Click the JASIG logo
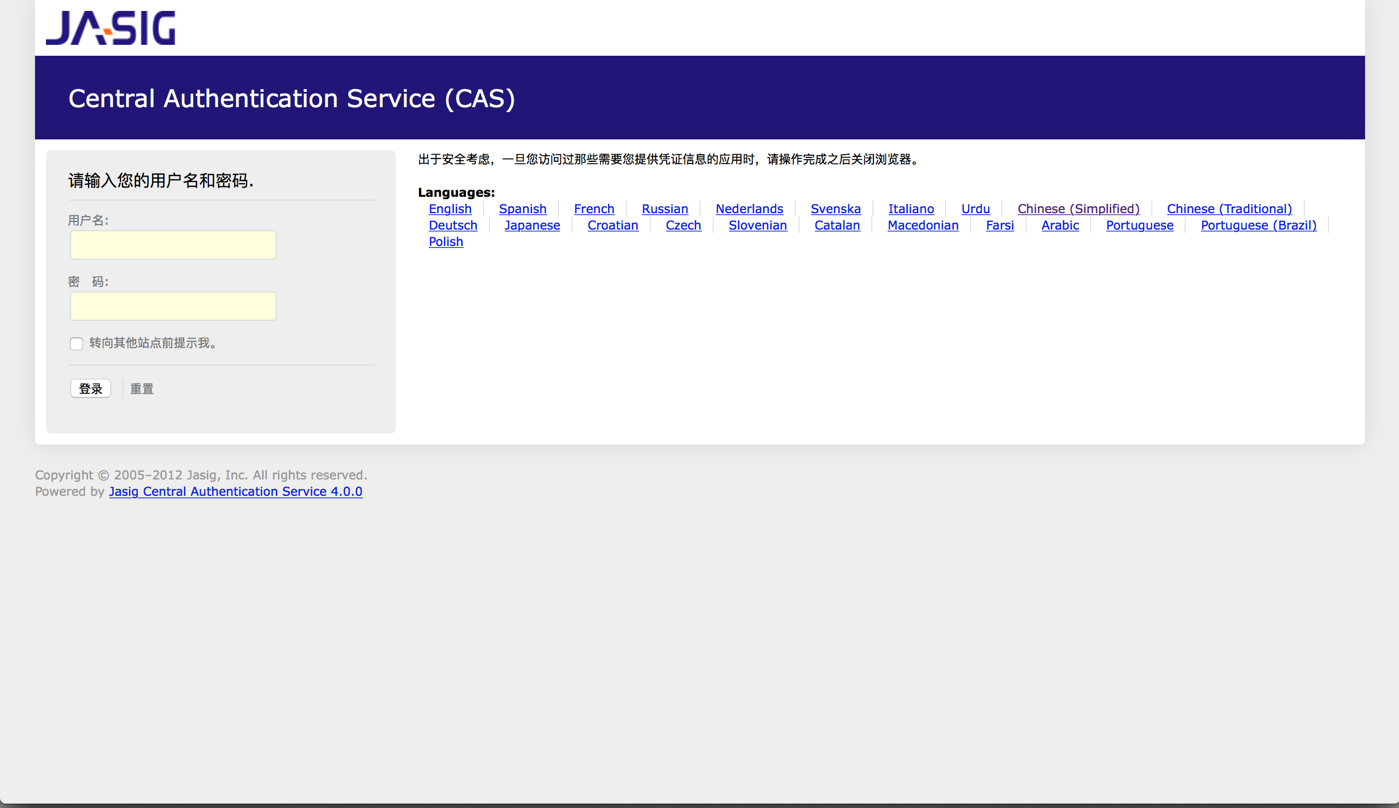This screenshot has height=808, width=1399. click(x=110, y=28)
